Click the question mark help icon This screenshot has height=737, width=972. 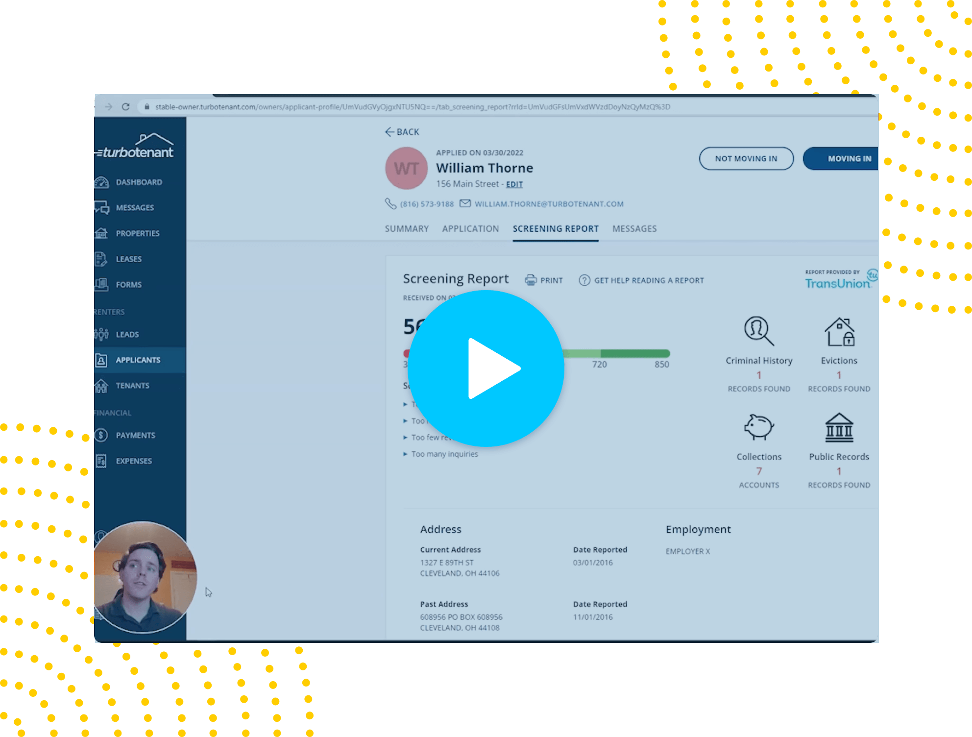pos(584,280)
